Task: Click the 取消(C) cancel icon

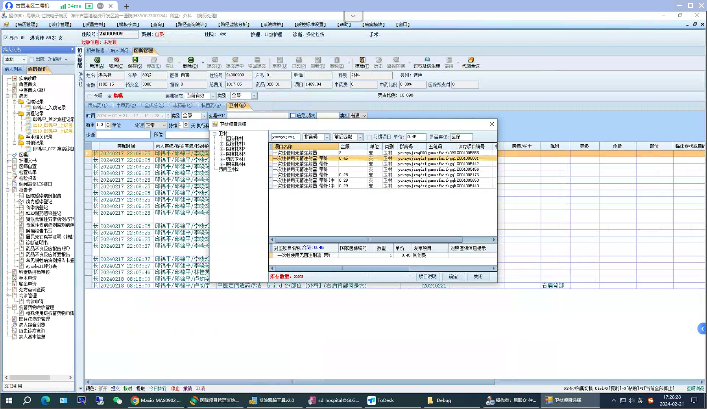Action: click(116, 62)
